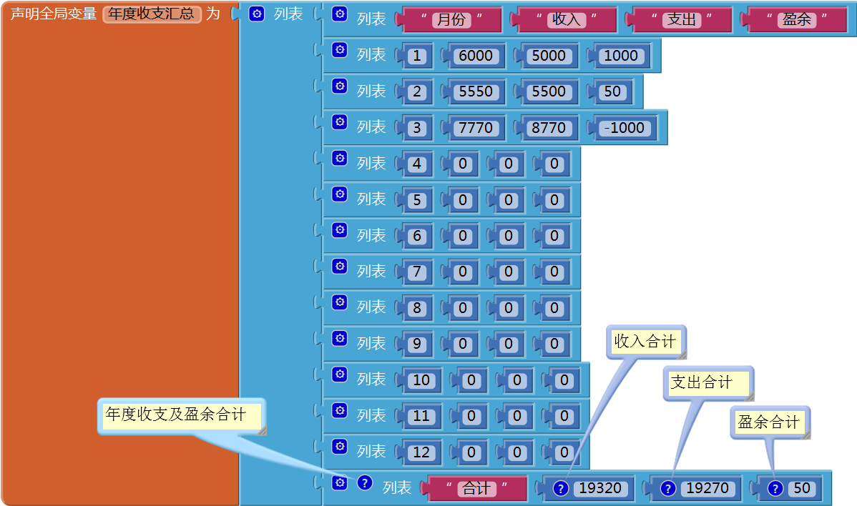Click the 年度收支及盈余合计 comment bubble

182,416
